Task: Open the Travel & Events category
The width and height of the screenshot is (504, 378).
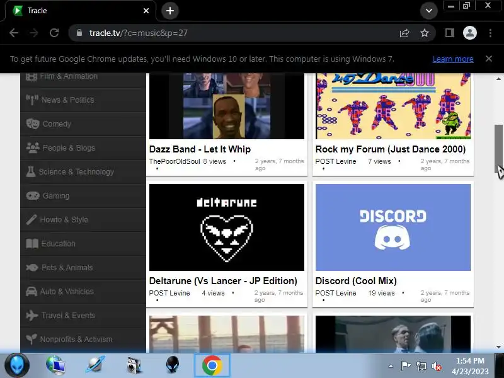Action: click(83, 315)
